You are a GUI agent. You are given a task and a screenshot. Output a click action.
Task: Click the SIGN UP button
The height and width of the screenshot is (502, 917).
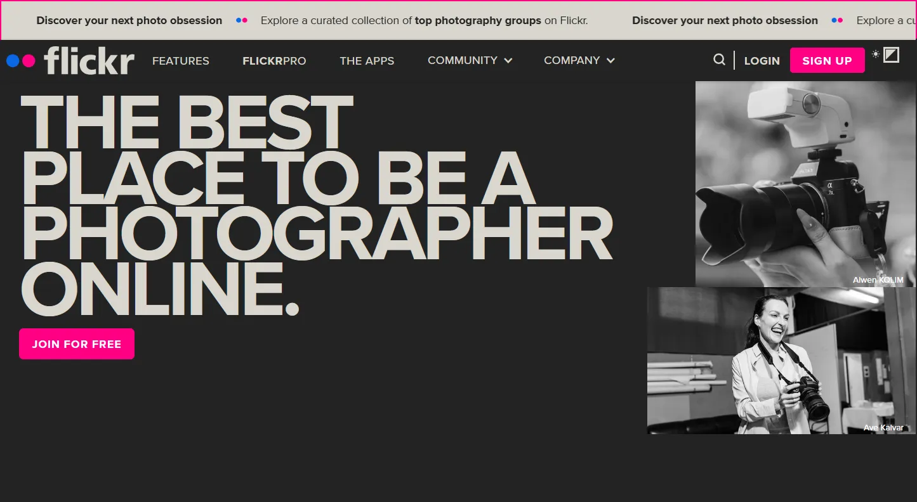(827, 60)
